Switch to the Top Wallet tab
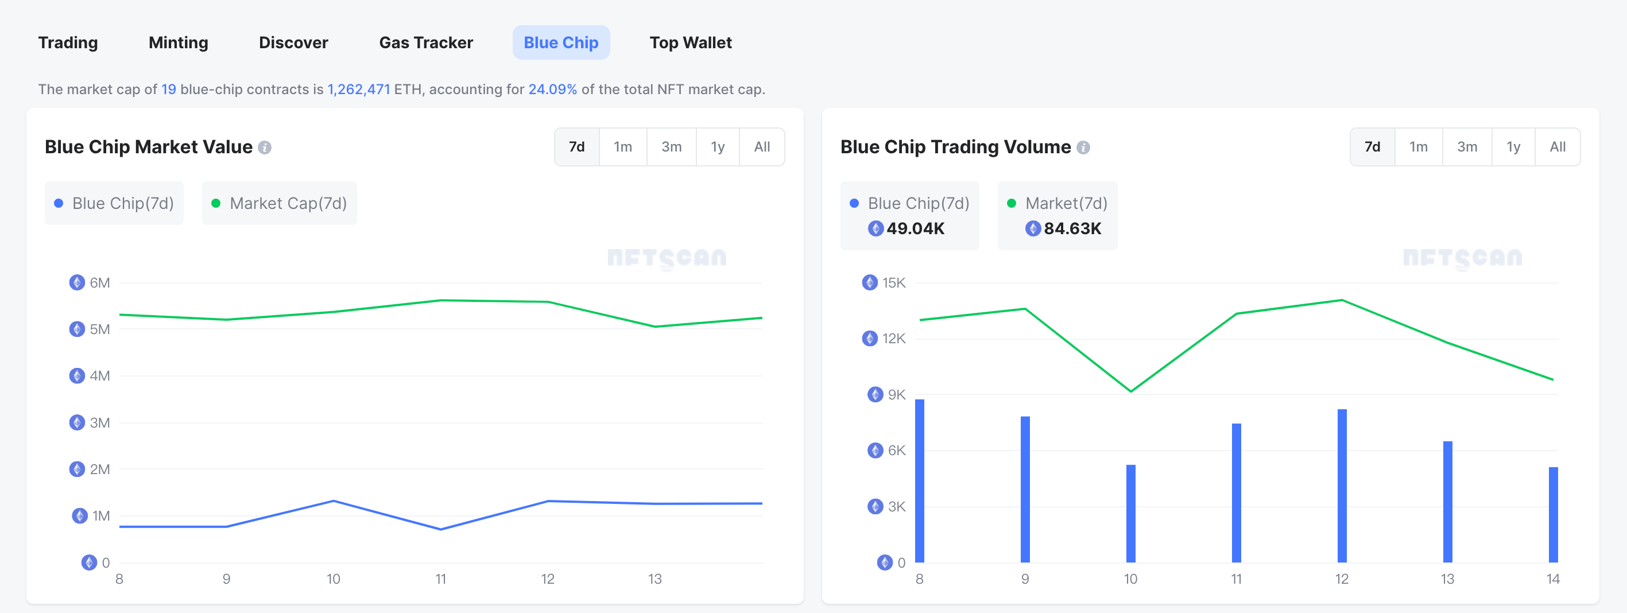The width and height of the screenshot is (1627, 613). (690, 42)
